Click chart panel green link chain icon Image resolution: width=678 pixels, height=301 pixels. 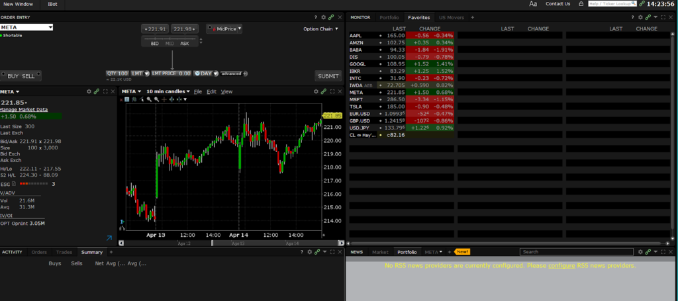pyautogui.click(x=324, y=91)
